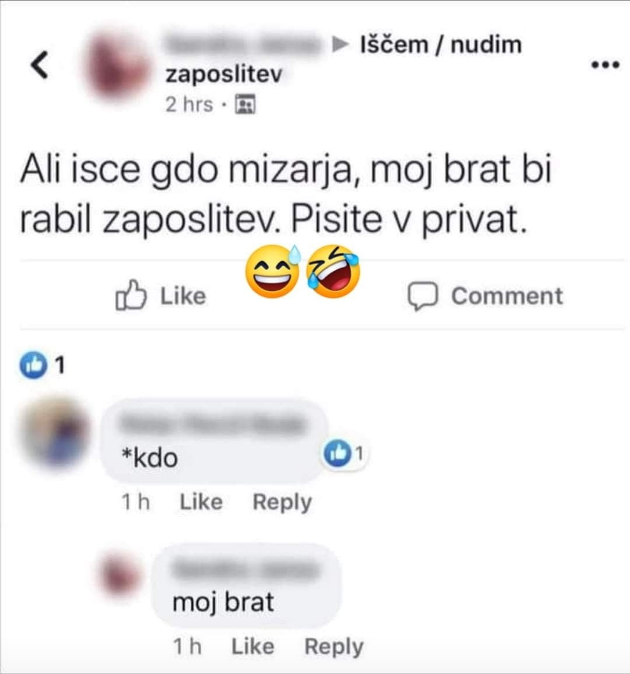The height and width of the screenshot is (674, 630).
Task: Click the rolling-on-floor laughing emoji
Action: (332, 271)
